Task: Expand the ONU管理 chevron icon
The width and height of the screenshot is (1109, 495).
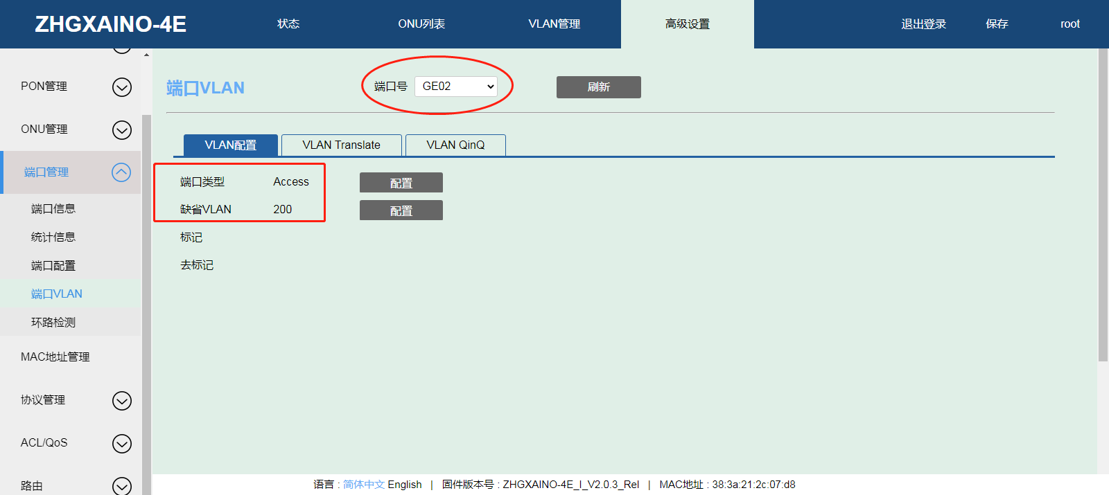Action: pyautogui.click(x=122, y=130)
